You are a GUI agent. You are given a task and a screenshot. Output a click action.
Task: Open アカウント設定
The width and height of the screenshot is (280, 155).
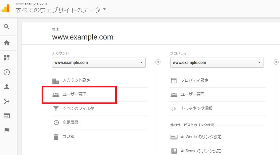pyautogui.click(x=76, y=80)
